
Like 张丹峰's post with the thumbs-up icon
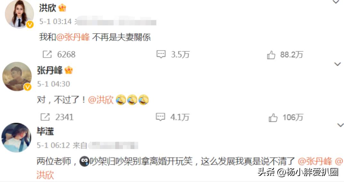pos(273,118)
